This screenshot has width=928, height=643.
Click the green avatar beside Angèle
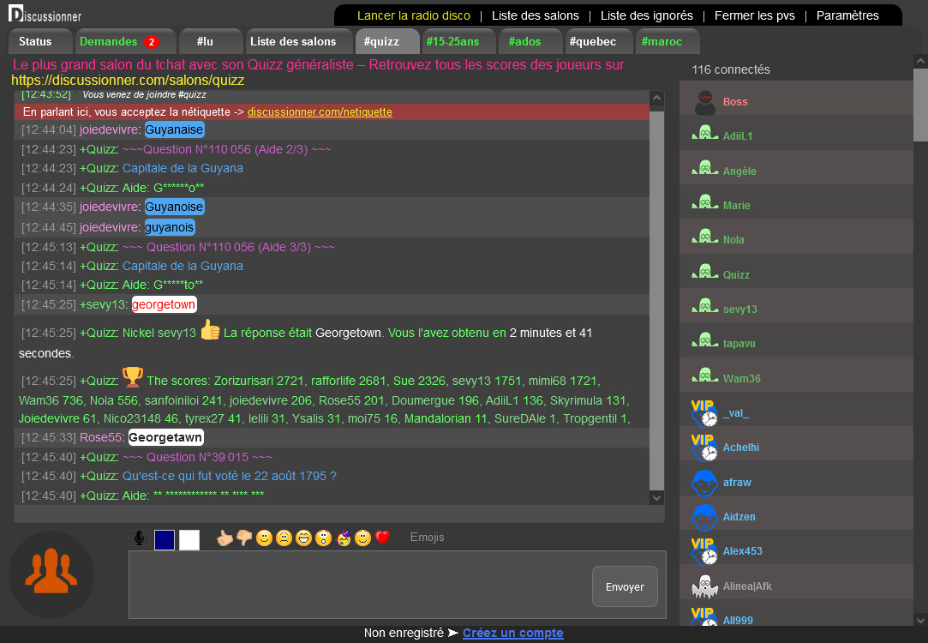pos(705,169)
